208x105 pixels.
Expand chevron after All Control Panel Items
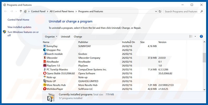76,12
